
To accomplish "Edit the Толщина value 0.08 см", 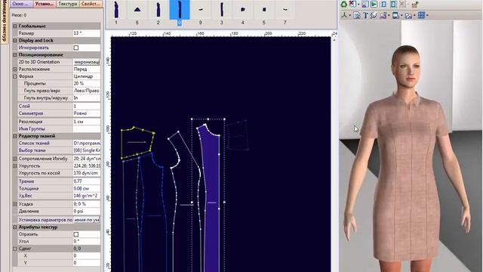I will 87,188.
